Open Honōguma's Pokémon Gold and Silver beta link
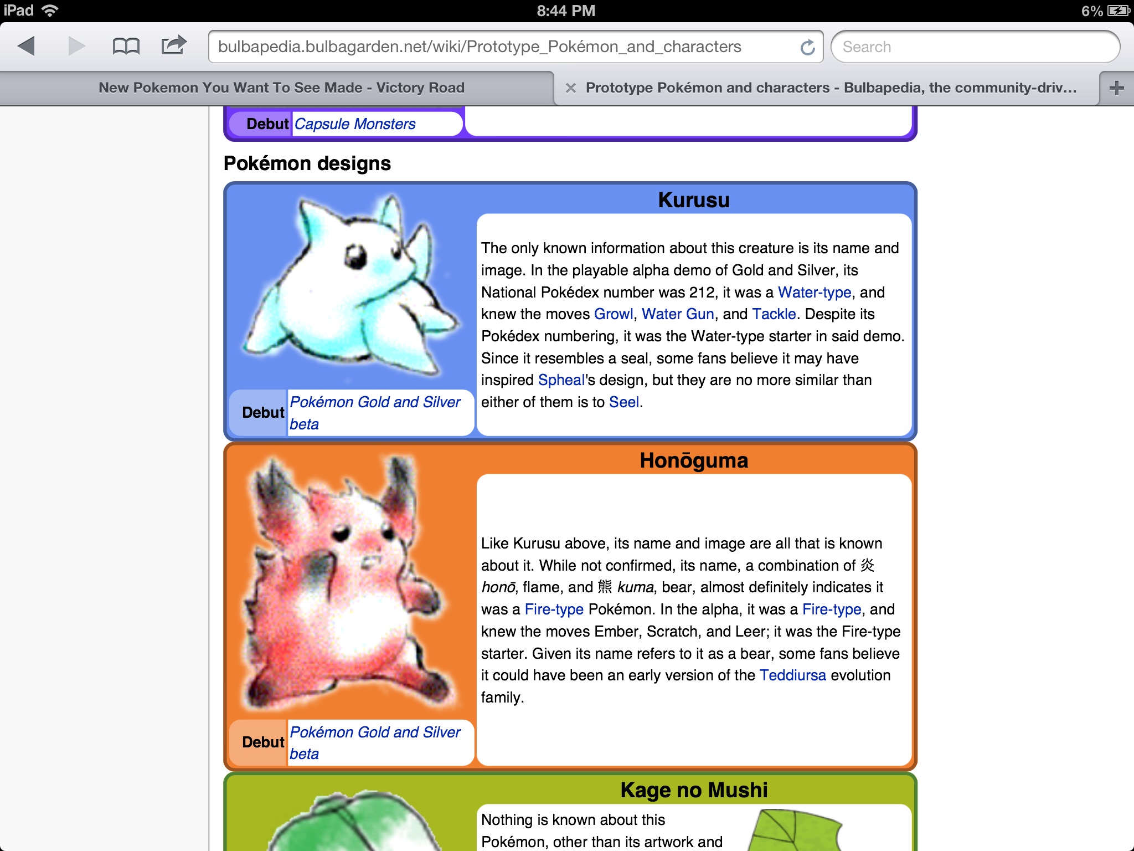1134x851 pixels. 375,743
